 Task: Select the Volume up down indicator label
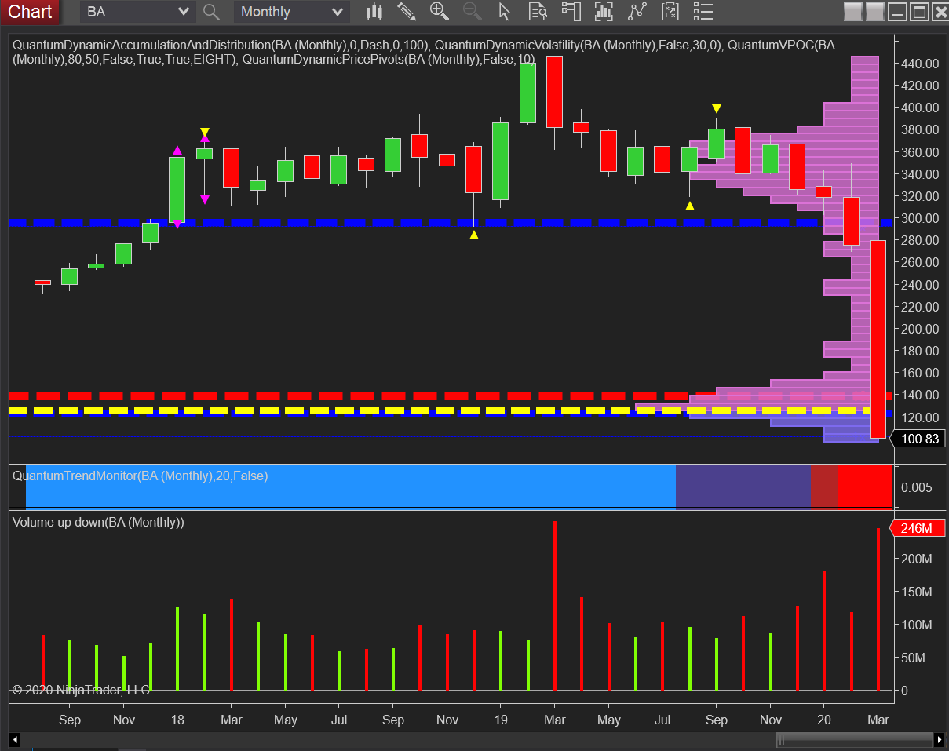(98, 522)
